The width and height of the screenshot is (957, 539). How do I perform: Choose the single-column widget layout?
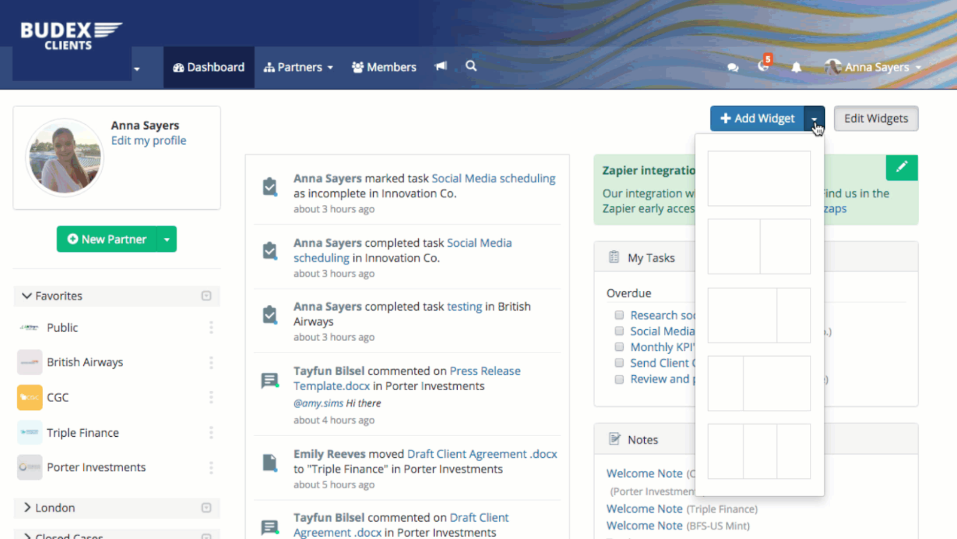click(759, 178)
